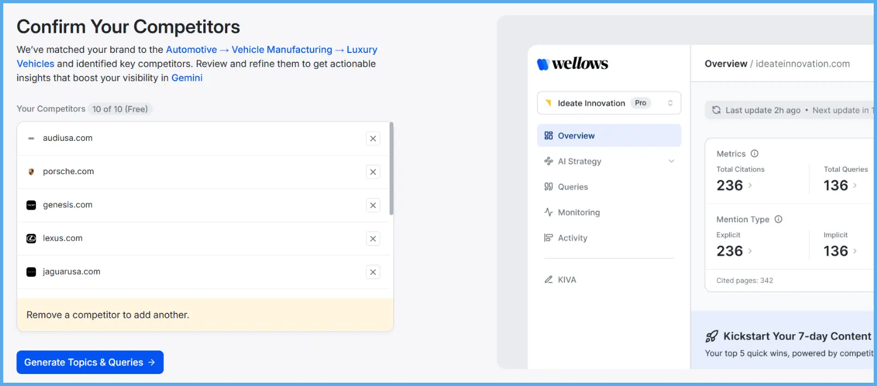The height and width of the screenshot is (386, 877).
Task: Click the Vehicle Manufacturing link
Action: [282, 50]
